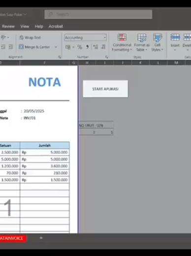Select the invoice number cell INV/01
Screen dimensions: 191x256
point(30,118)
